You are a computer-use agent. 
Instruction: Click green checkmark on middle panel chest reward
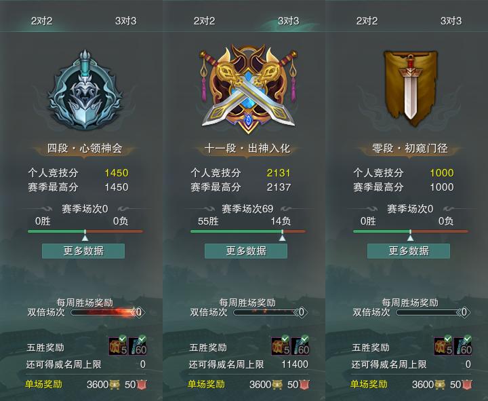click(285, 339)
